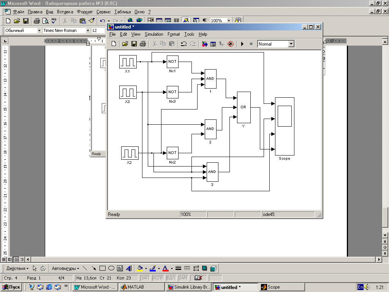The width and height of the screenshot is (389, 292).
Task: Choose Shadow style icon in drawing toolbar
Action: tap(204, 268)
